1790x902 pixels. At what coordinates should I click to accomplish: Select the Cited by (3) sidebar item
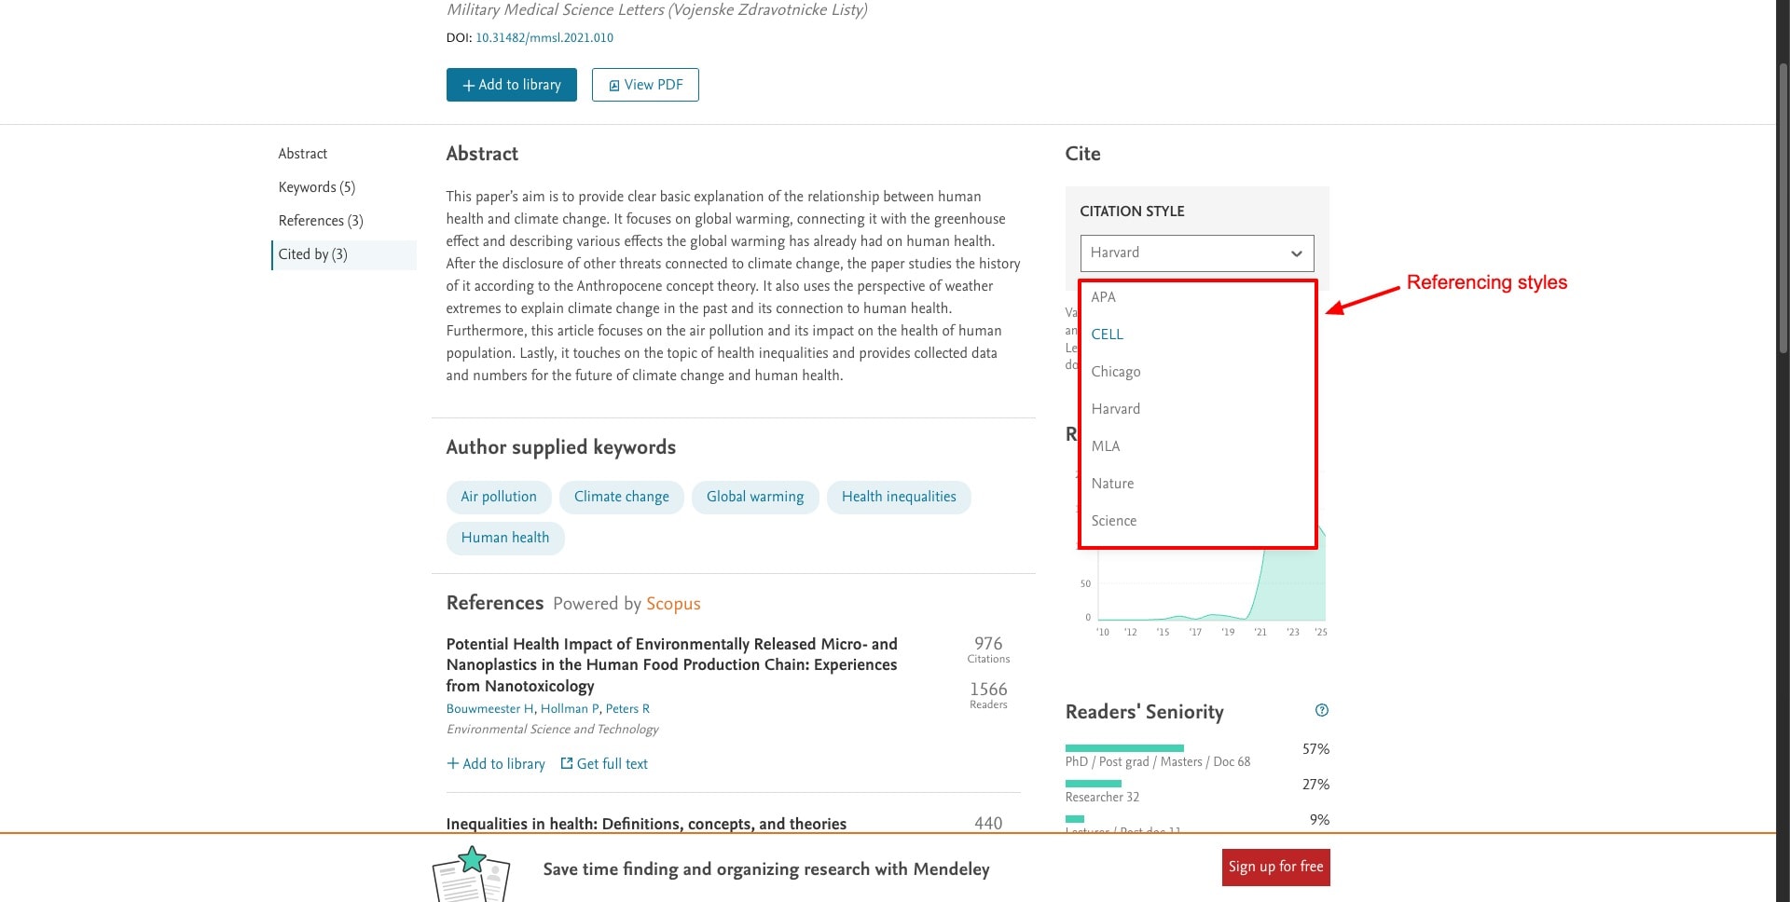pos(313,254)
